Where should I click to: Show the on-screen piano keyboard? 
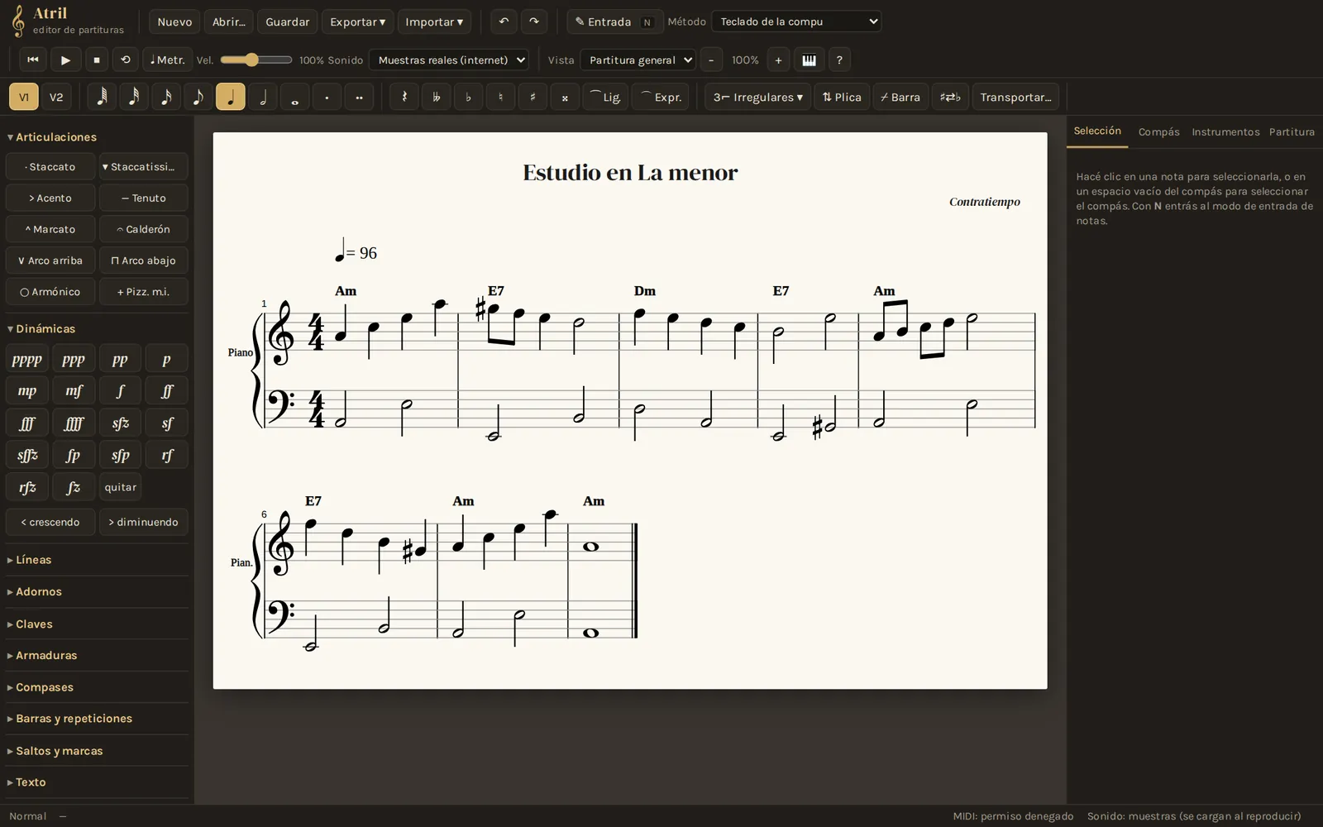pos(809,60)
